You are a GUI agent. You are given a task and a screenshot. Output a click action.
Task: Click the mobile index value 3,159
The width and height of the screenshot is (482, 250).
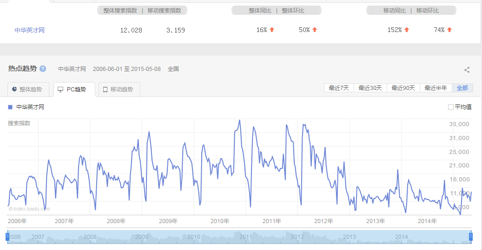[x=176, y=30]
